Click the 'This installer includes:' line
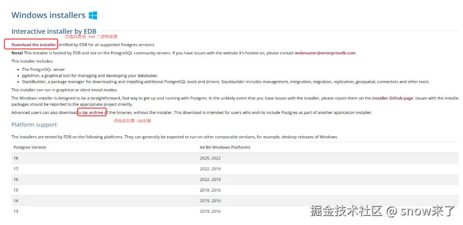 (33, 61)
